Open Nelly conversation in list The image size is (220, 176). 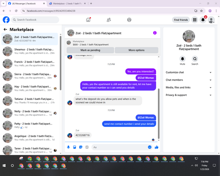click(30, 113)
